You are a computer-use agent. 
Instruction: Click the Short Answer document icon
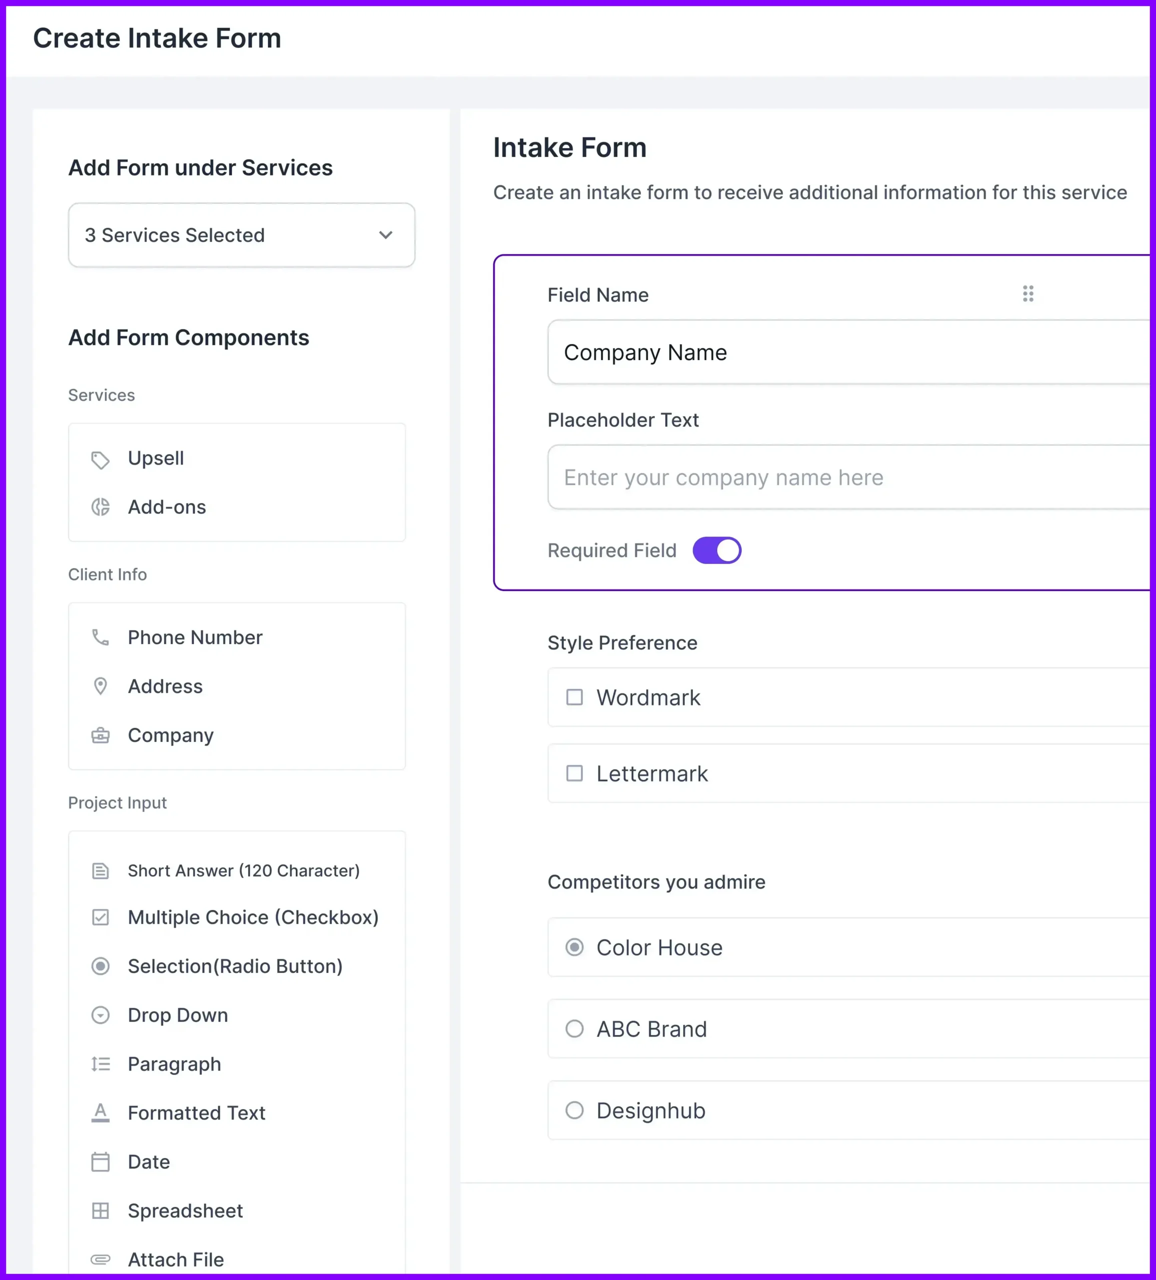click(100, 871)
